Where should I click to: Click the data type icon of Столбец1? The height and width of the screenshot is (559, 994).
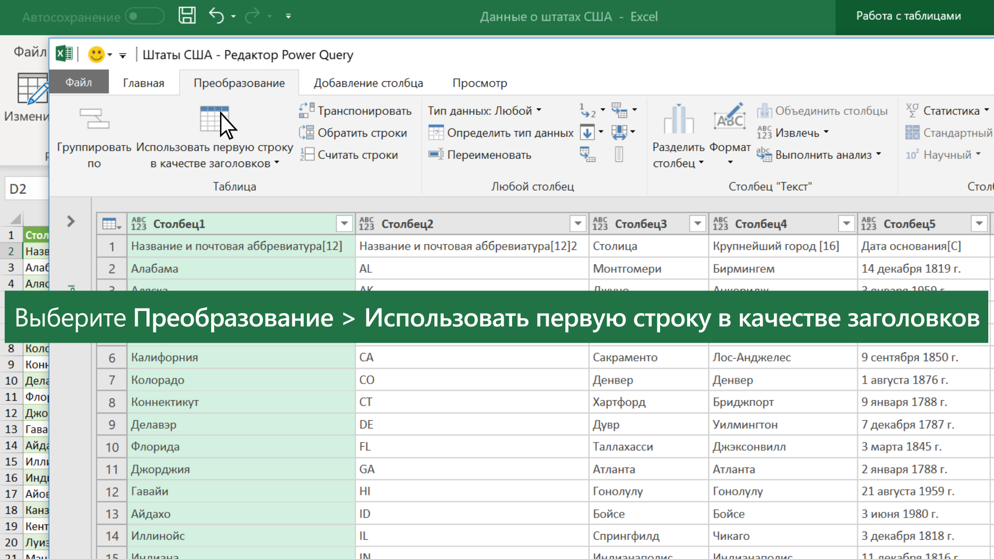(x=139, y=224)
